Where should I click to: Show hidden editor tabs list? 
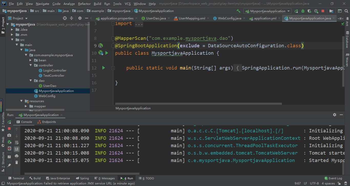341,18
